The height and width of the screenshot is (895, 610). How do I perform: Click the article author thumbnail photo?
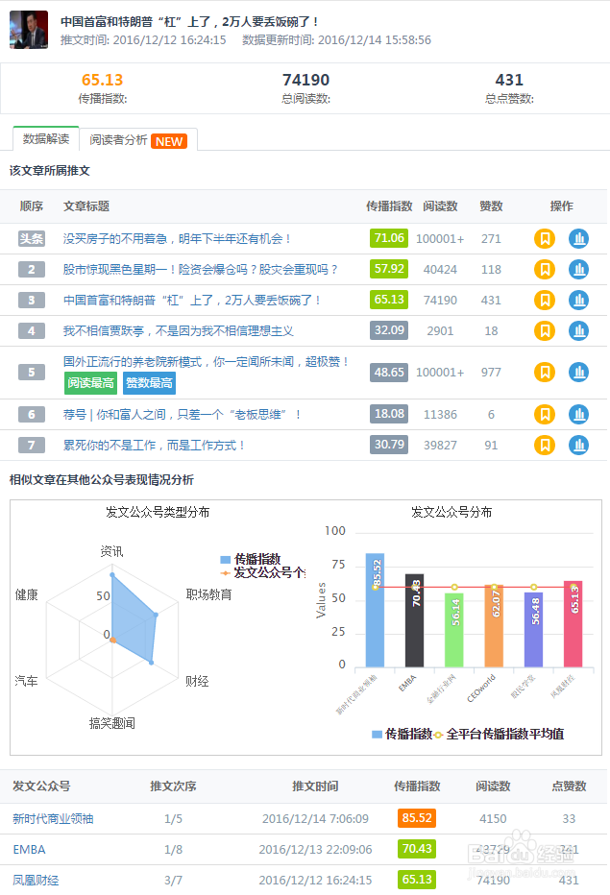pyautogui.click(x=29, y=30)
